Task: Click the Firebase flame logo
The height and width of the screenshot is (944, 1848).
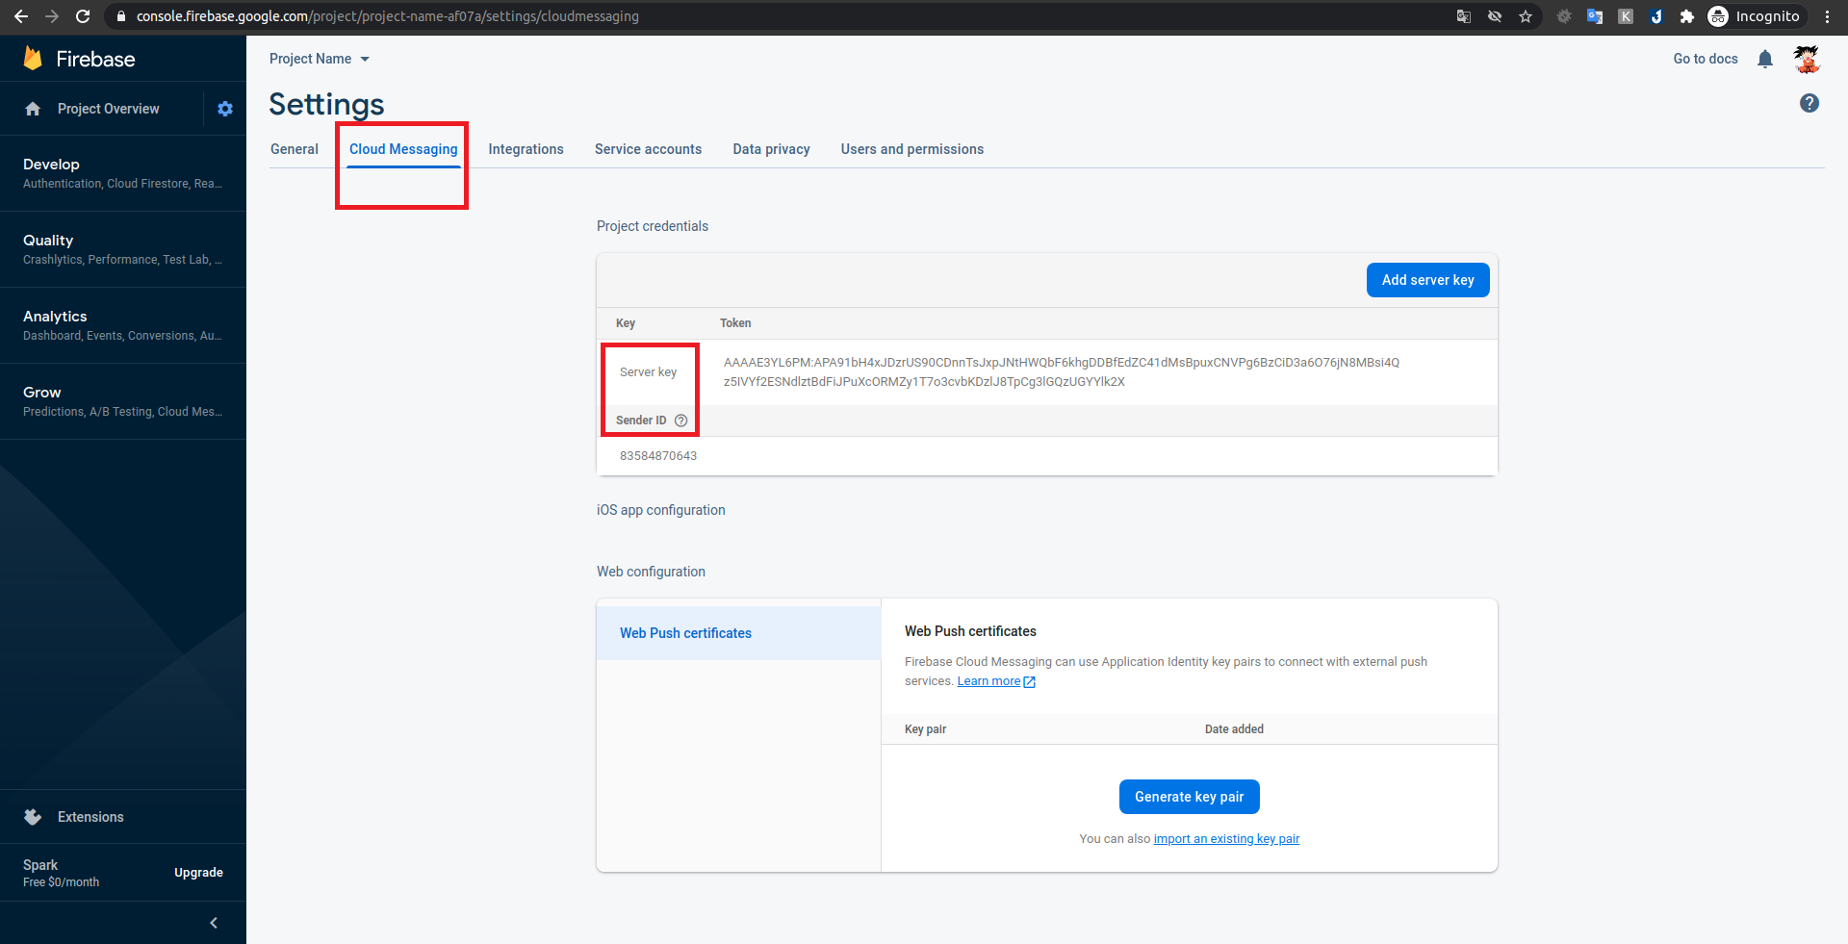Action: coord(33,59)
